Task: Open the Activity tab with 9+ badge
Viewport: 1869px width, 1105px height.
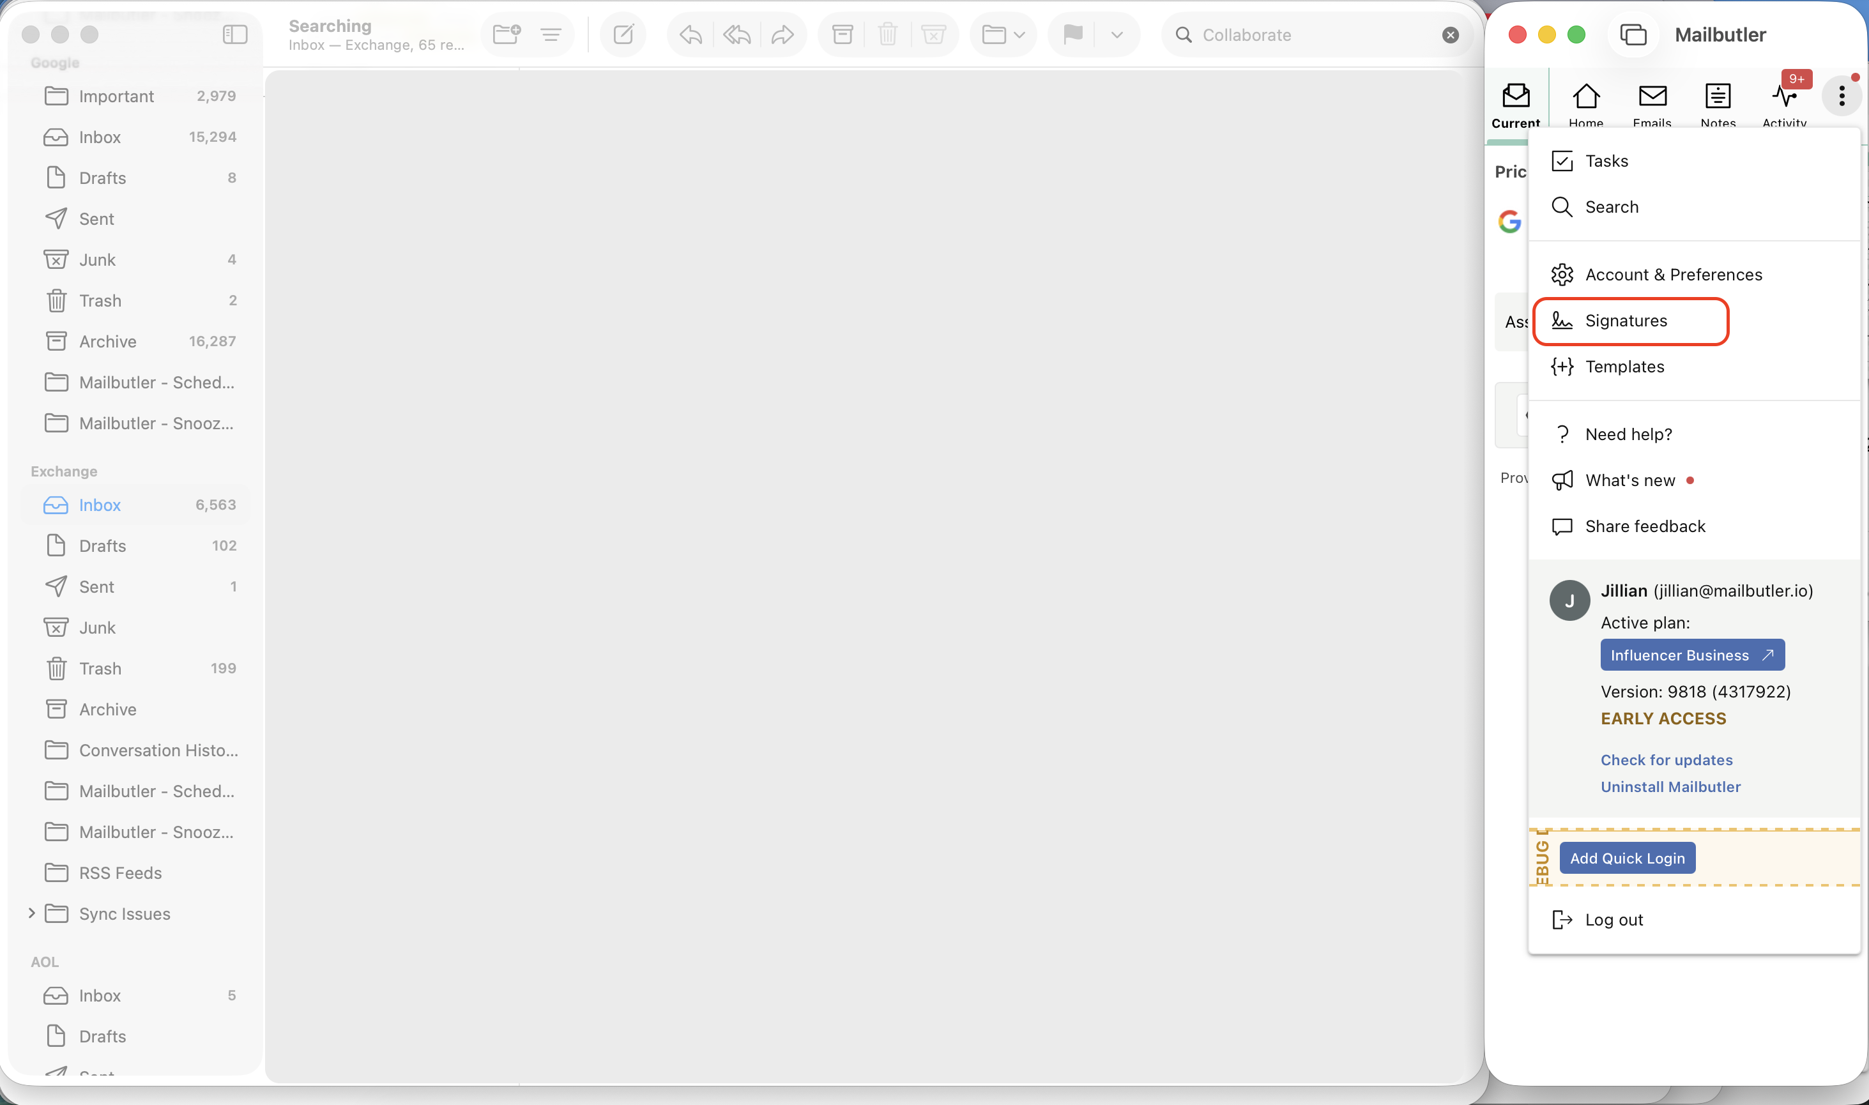Action: [1785, 103]
